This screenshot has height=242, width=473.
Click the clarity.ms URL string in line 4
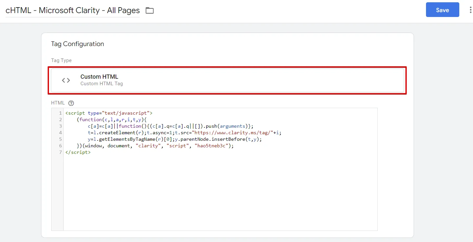point(233,133)
